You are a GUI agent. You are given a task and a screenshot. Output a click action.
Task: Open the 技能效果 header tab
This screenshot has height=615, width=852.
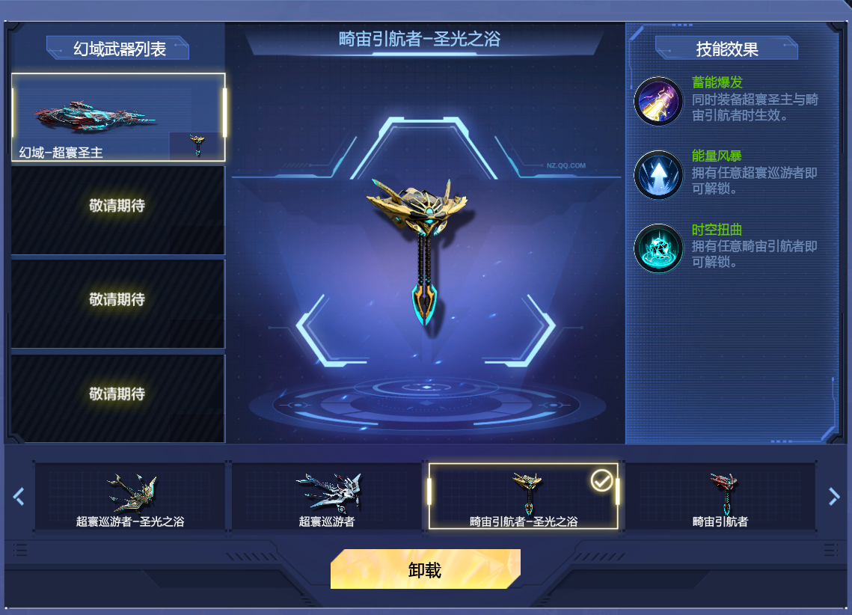[726, 49]
